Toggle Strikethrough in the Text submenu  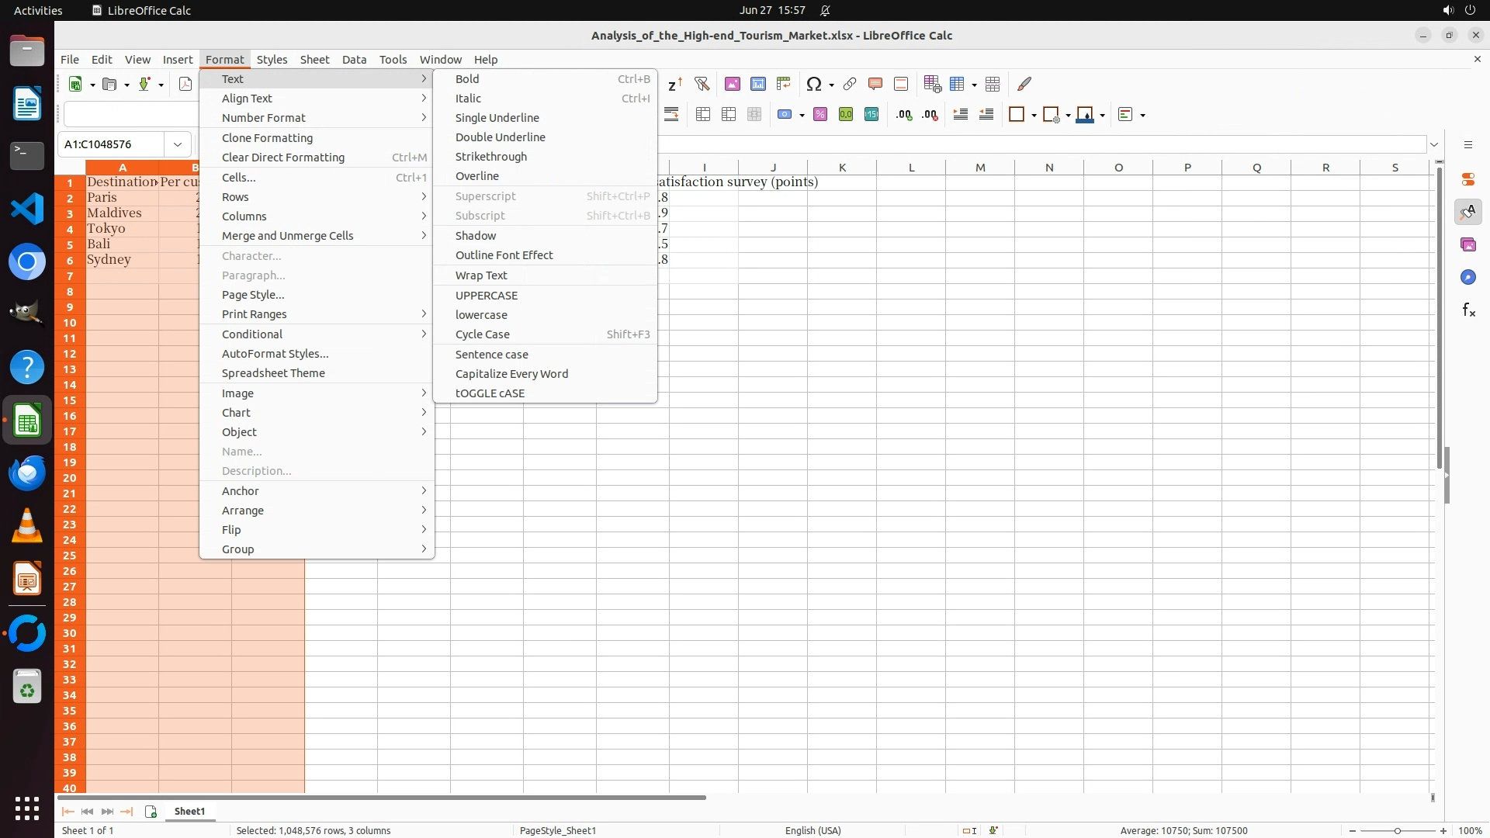click(490, 157)
